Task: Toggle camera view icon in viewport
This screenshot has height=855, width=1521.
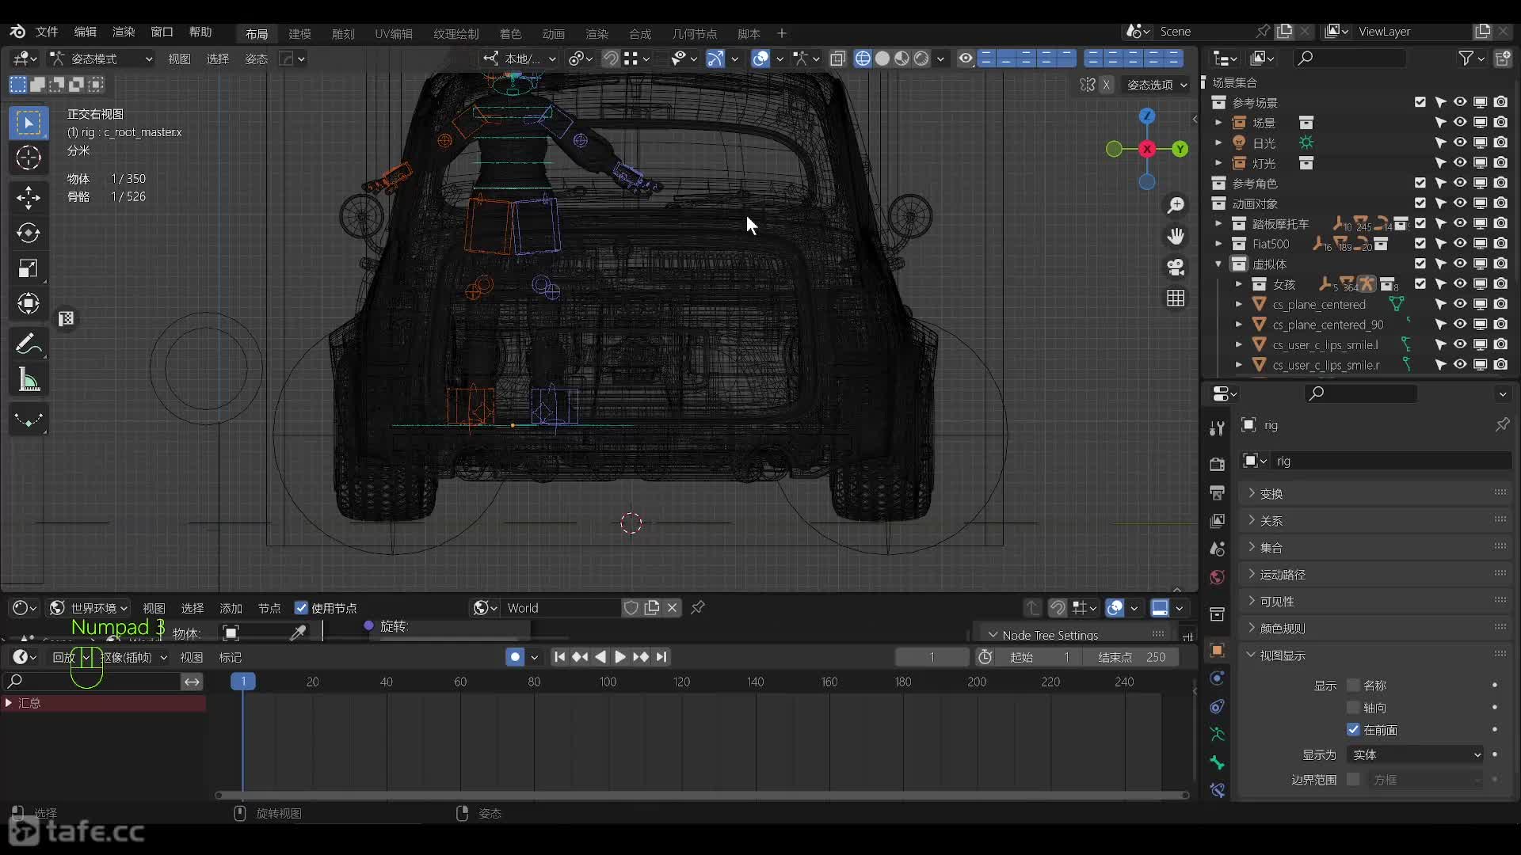Action: pos(1176,268)
